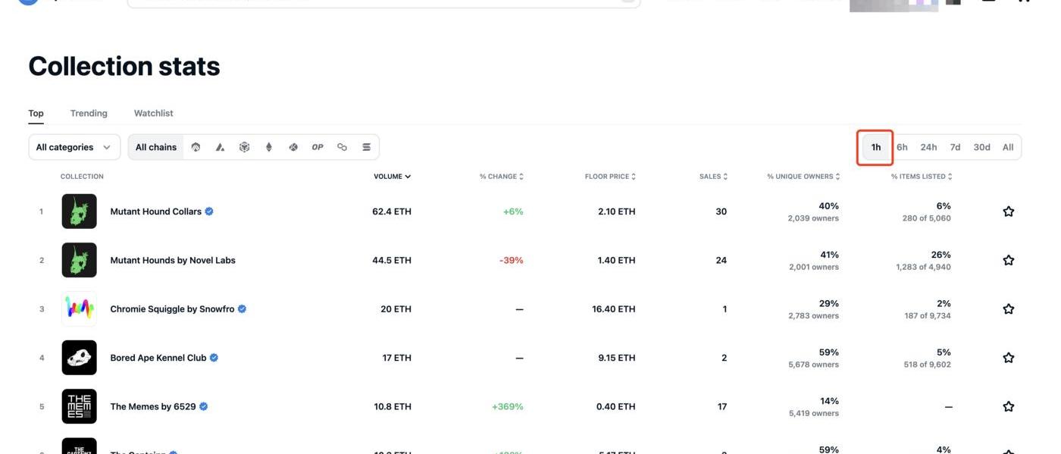Open the Mutant Hound Collars collection link
The image size is (1061, 454).
tap(156, 211)
